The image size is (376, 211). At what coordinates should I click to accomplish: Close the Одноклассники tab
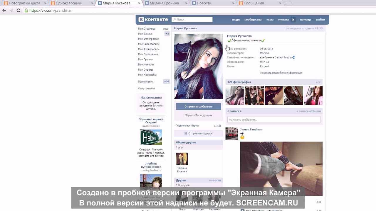tap(92, 3)
